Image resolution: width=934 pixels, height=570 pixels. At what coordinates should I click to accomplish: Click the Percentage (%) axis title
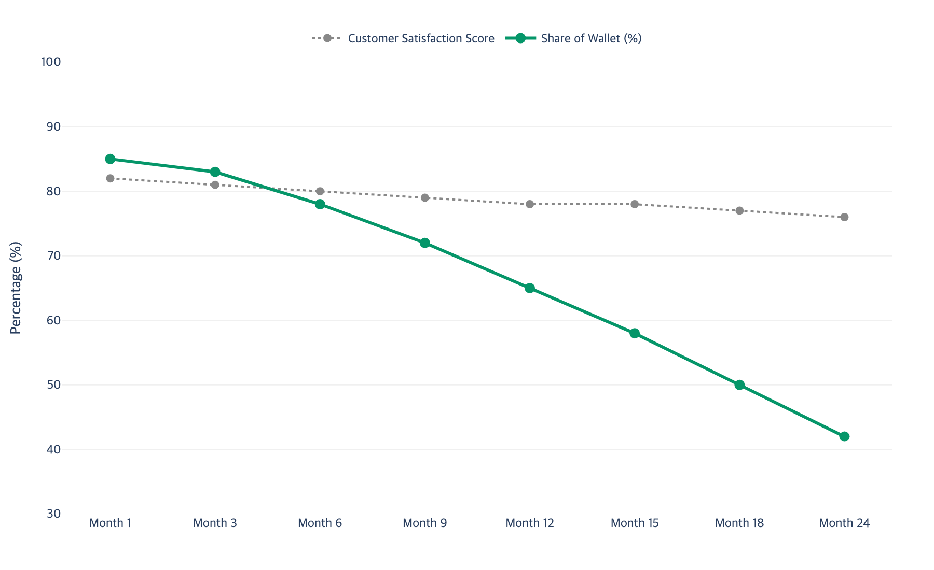[16, 288]
